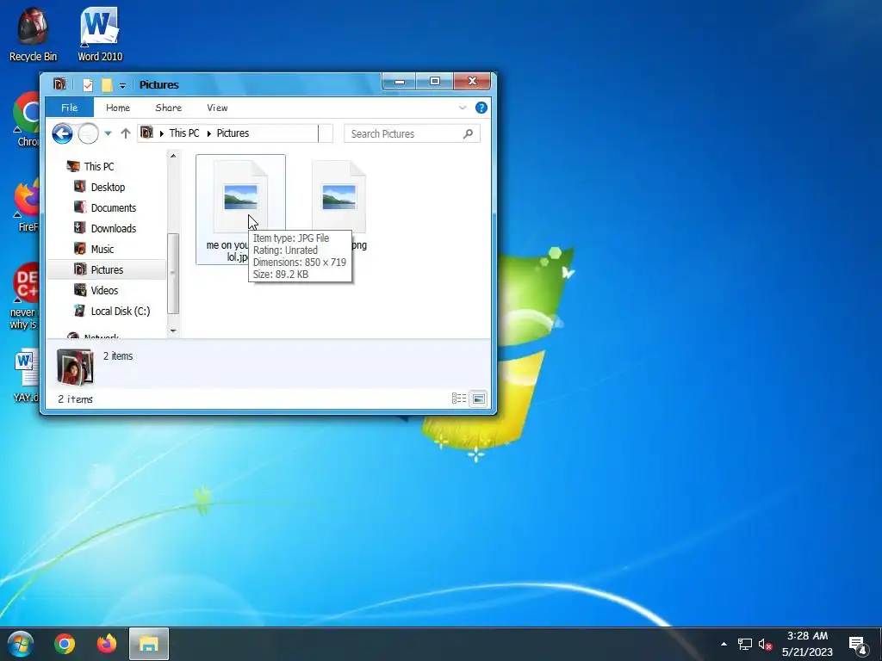Click File Explorer taskbar button
Image resolution: width=882 pixels, height=661 pixels.
(x=148, y=644)
